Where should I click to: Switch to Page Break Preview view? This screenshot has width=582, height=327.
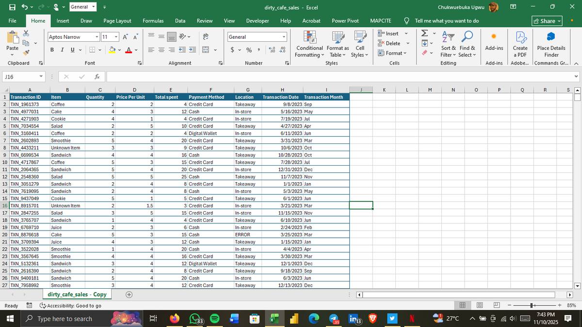point(497,305)
